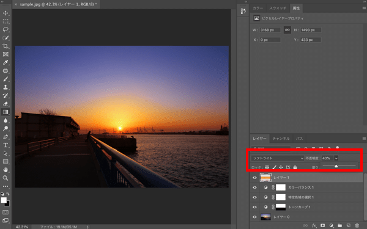
Task: Toggle the width-height link constraint
Action: point(287,30)
